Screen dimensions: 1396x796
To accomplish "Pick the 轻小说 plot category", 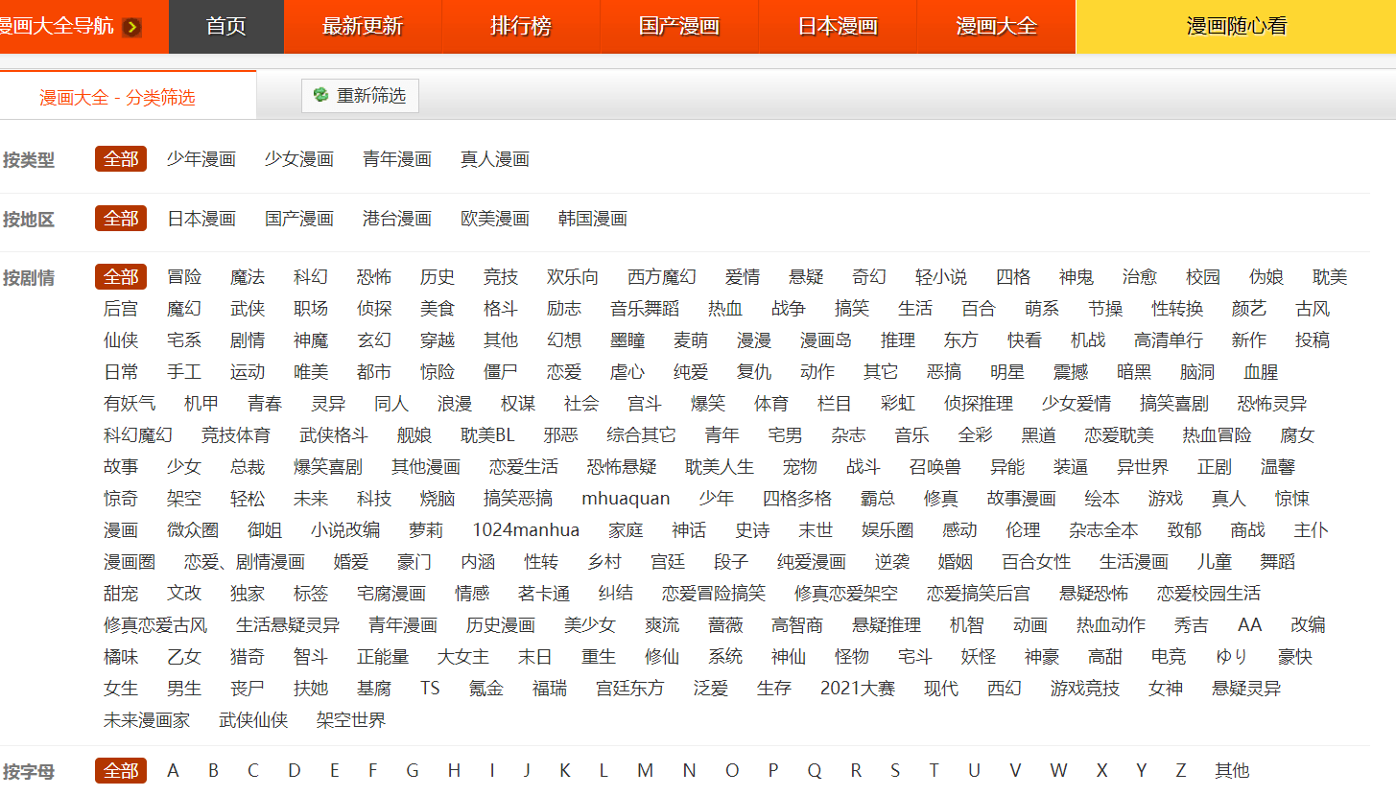I will 940,277.
